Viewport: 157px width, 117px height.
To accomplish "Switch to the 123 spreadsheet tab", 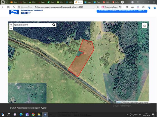I will [x=60, y=2].
